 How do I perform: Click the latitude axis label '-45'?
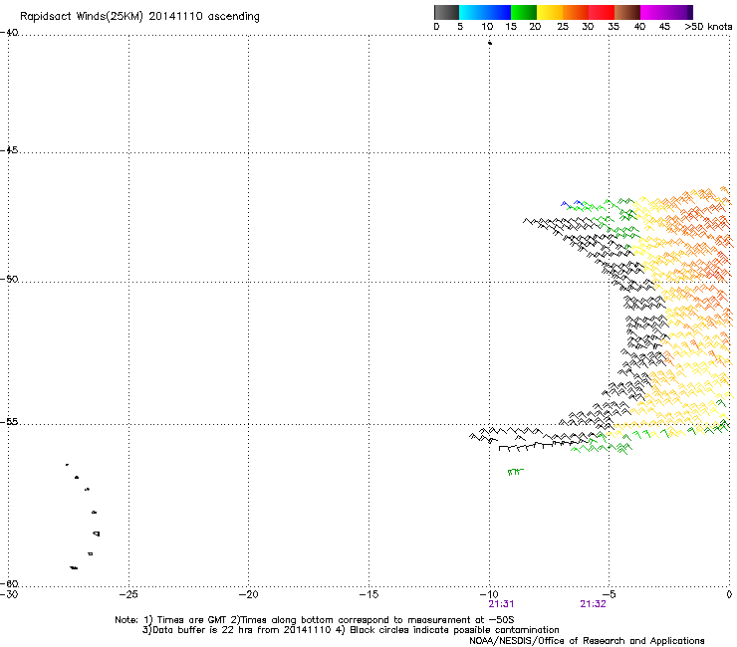(x=9, y=150)
